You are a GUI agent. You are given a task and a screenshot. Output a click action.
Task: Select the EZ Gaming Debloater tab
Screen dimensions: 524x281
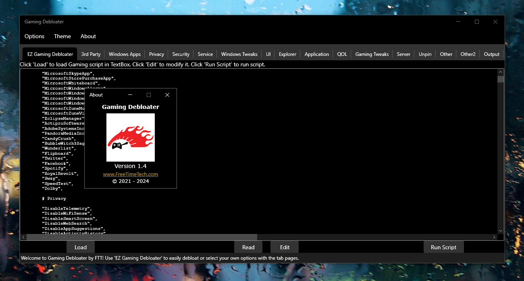(x=50, y=54)
